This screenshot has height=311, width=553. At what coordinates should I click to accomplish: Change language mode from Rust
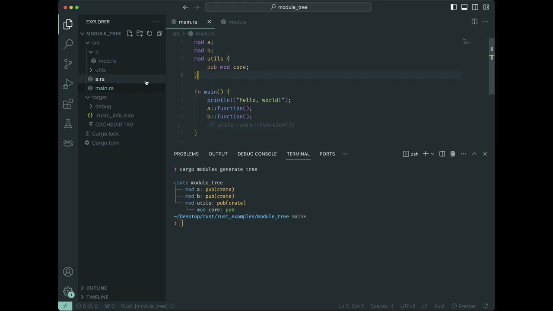tap(439, 306)
